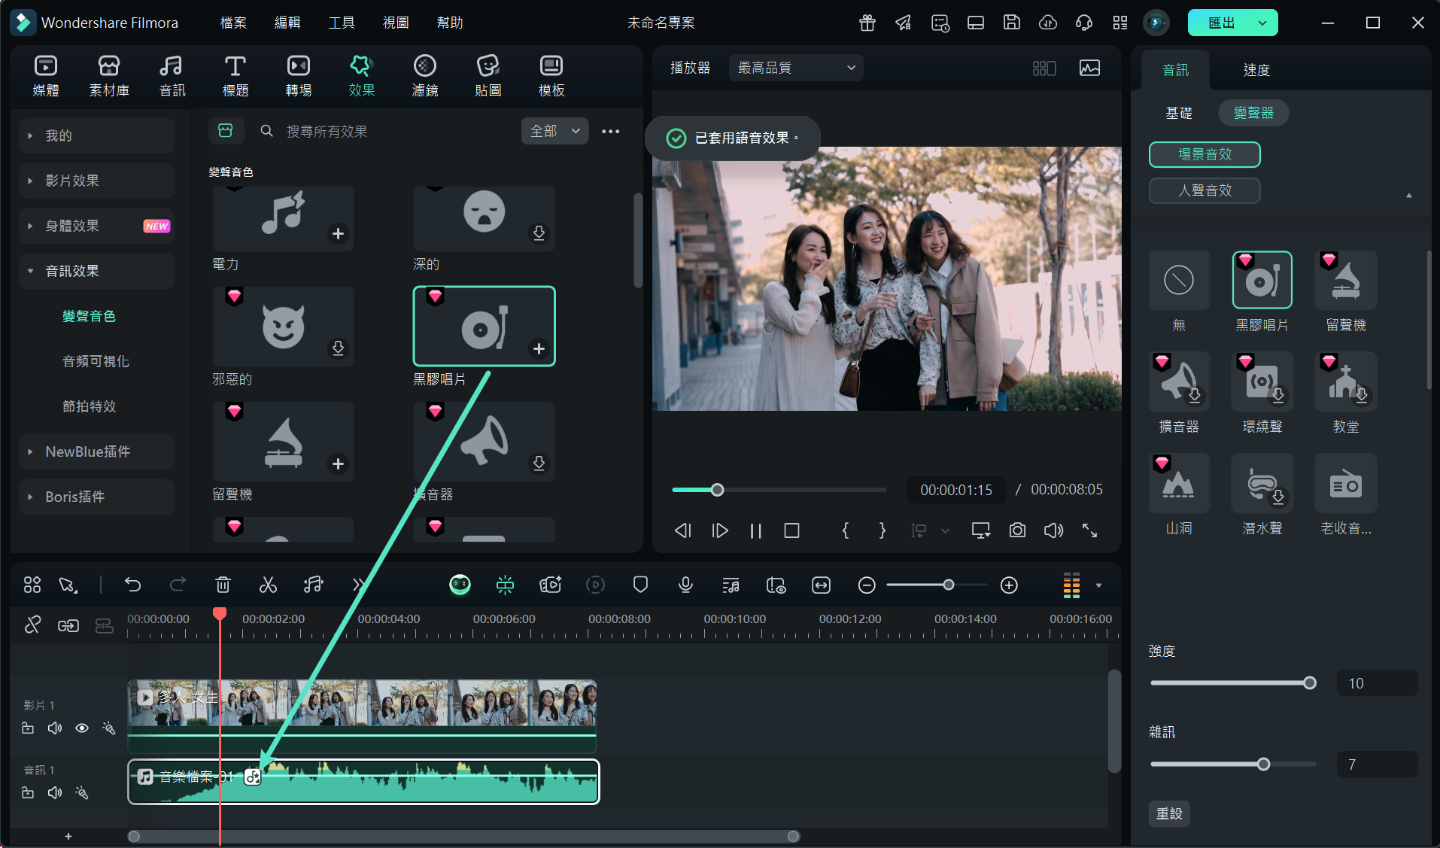1440x848 pixels.
Task: Mute the 音訊 1 track speaker
Action: pyautogui.click(x=55, y=792)
